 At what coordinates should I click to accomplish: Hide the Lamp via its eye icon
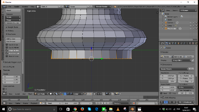pyautogui.click(x=191, y=26)
